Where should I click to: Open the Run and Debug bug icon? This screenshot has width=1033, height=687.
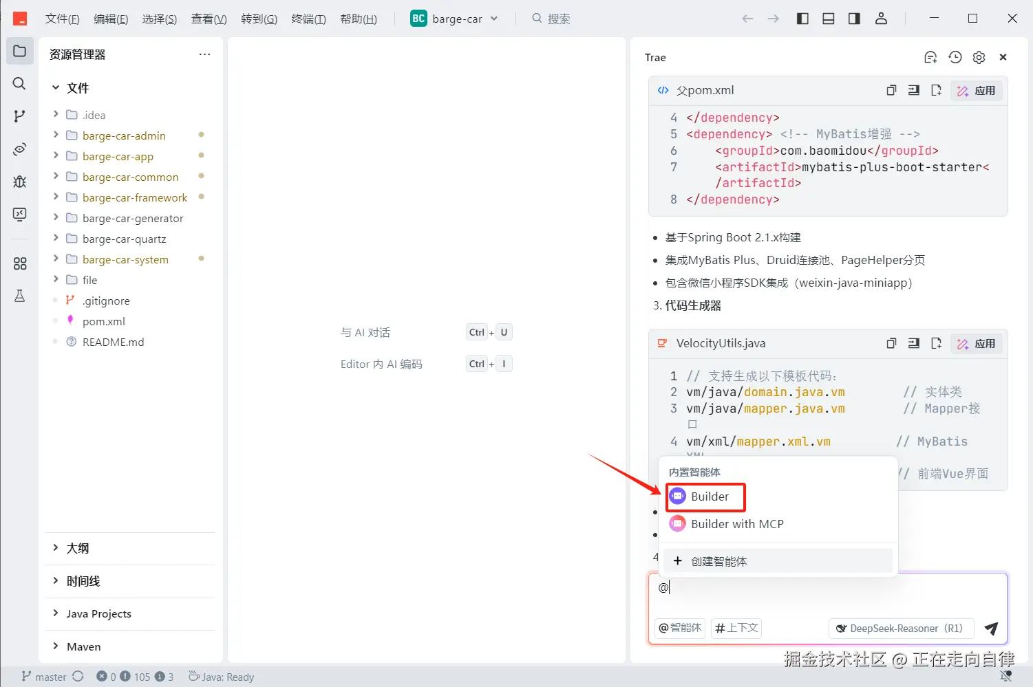[19, 182]
